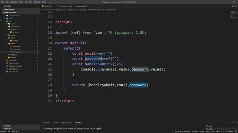
Task: Open README.md file
Action: (13, 72)
